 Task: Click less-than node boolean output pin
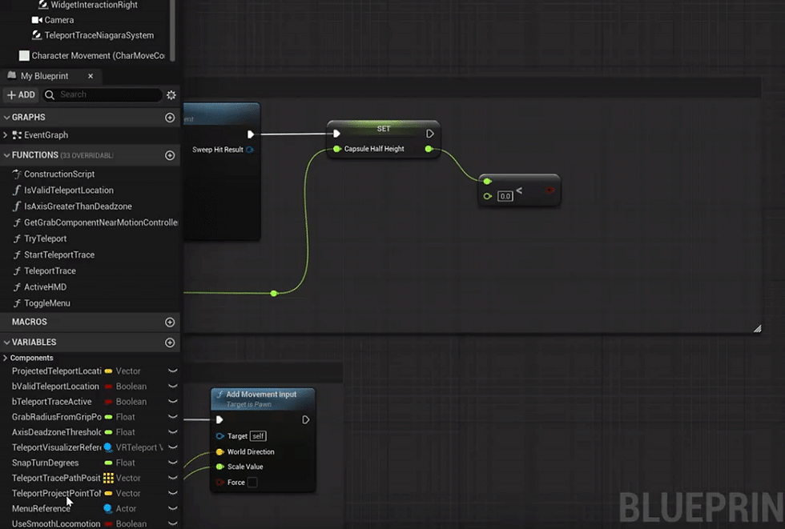point(549,190)
